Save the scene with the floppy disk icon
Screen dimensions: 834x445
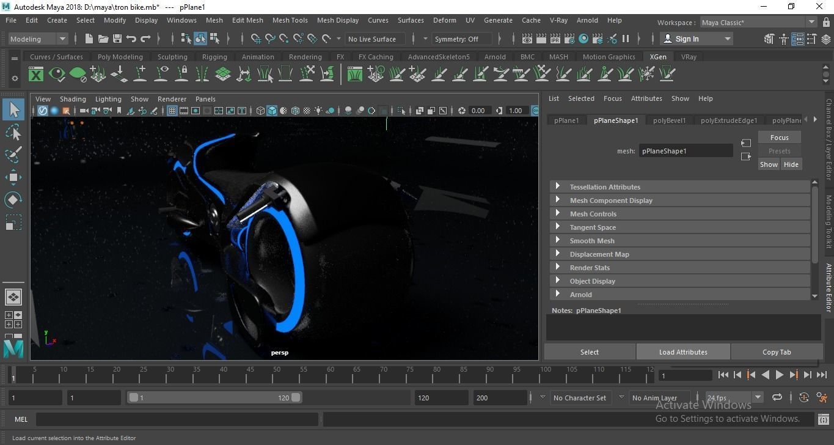point(117,39)
